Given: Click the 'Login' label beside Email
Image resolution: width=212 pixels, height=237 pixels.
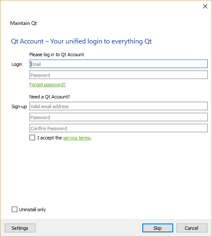Looking at the screenshot, I should (x=17, y=64).
